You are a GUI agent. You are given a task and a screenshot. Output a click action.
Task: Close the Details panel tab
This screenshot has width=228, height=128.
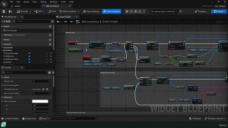(x=22, y=68)
